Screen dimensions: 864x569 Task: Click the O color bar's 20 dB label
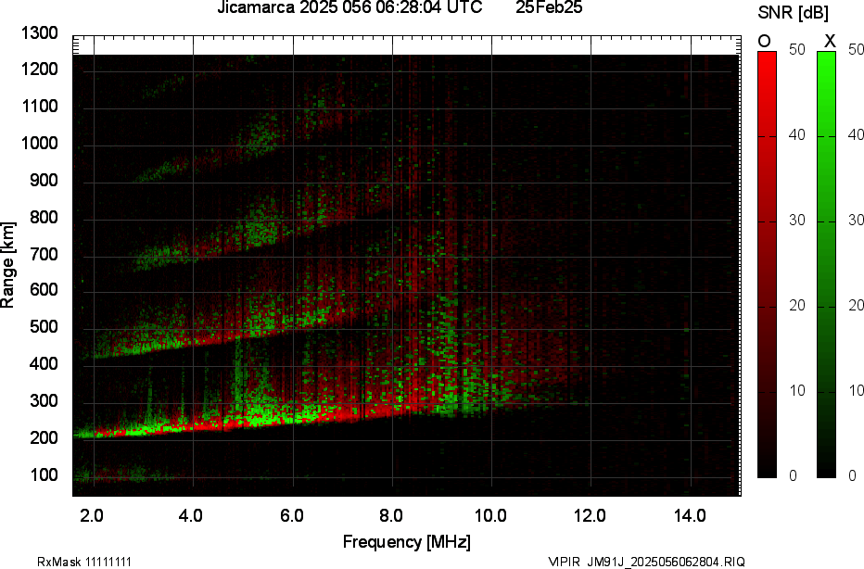(x=796, y=305)
